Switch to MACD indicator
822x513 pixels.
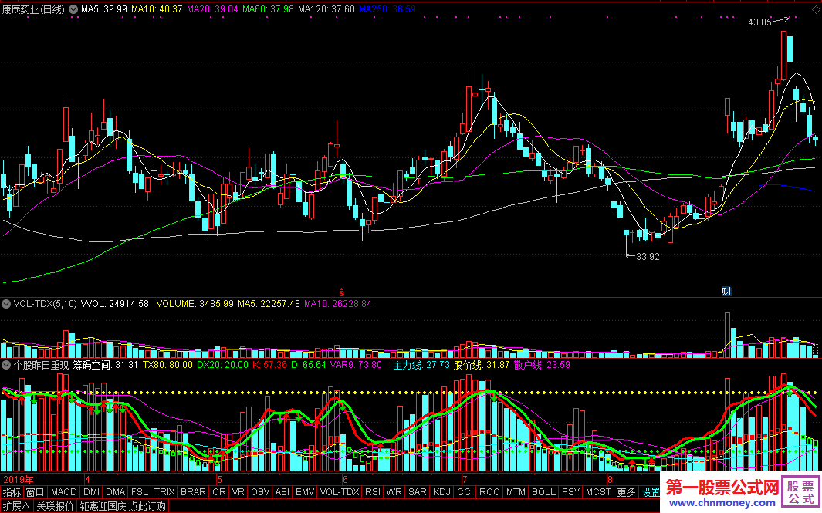pyautogui.click(x=64, y=493)
